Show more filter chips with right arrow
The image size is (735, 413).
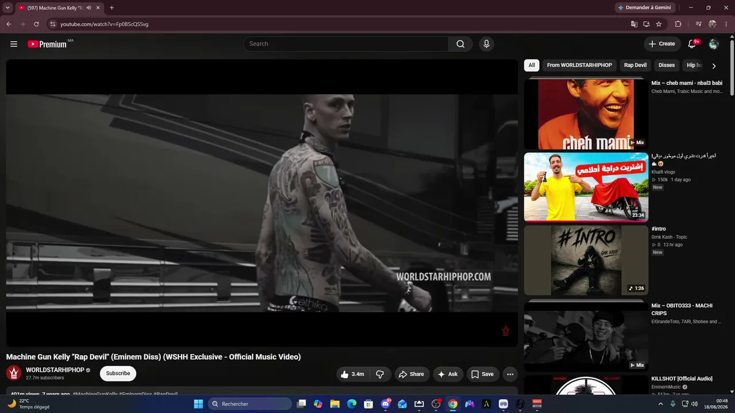714,65
